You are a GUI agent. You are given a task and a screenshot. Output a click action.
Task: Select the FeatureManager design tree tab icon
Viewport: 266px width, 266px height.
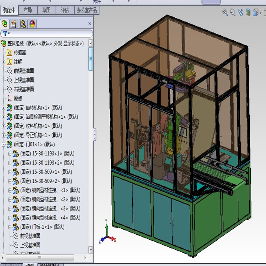[x=4, y=24]
